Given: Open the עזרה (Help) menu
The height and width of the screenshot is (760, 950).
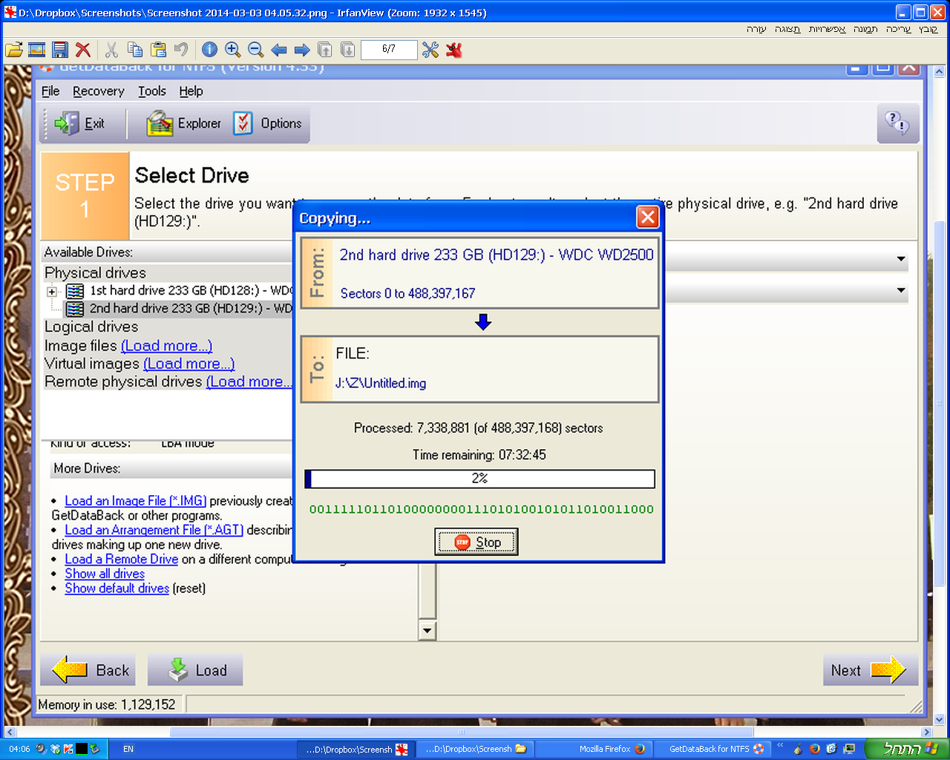Looking at the screenshot, I should pyautogui.click(x=756, y=29).
